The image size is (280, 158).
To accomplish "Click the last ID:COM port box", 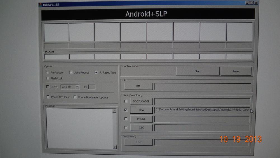I will [239, 56].
